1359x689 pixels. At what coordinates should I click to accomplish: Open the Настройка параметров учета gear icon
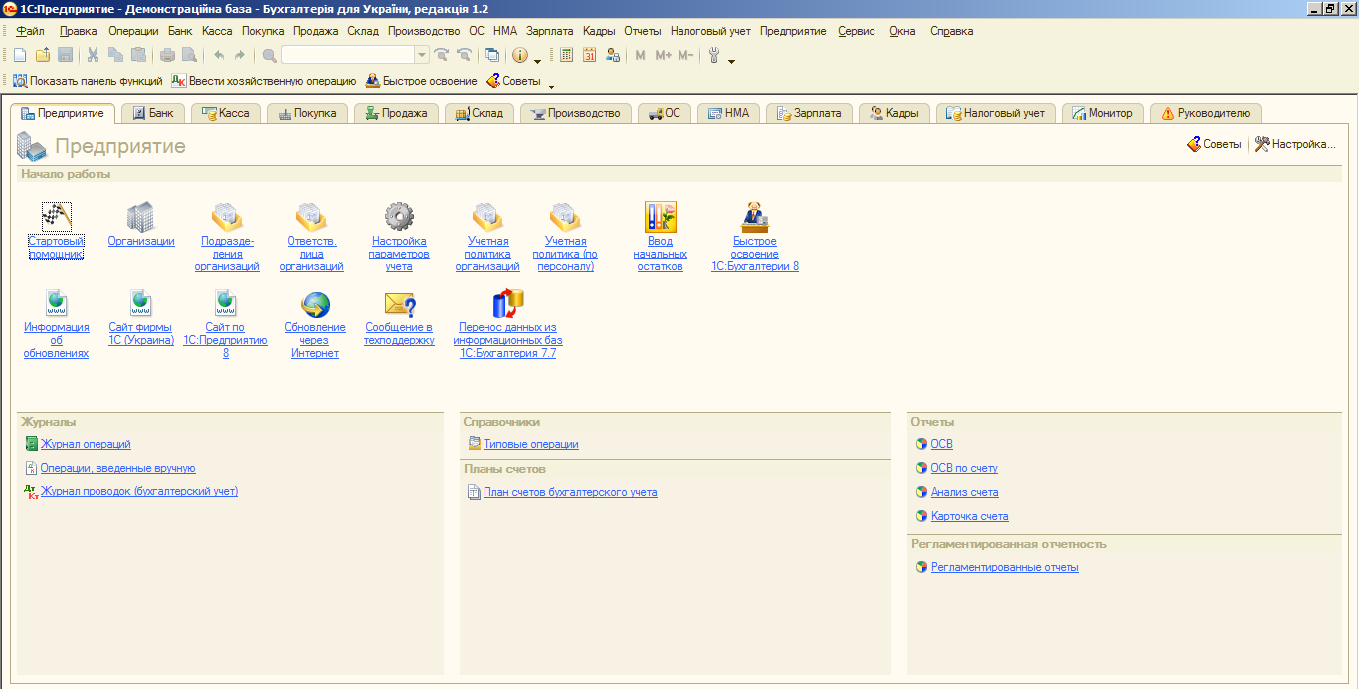coord(399,216)
